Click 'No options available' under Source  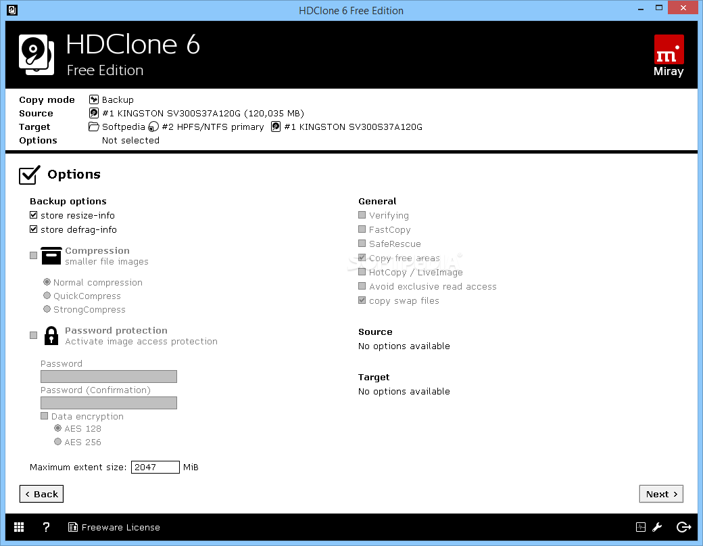pos(404,346)
